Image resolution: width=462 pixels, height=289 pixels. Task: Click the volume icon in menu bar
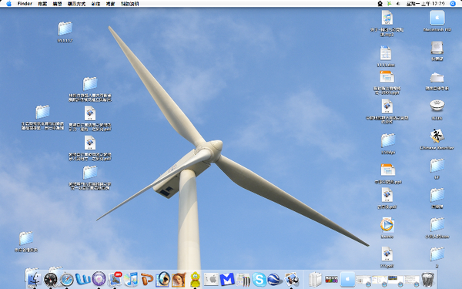click(x=398, y=4)
